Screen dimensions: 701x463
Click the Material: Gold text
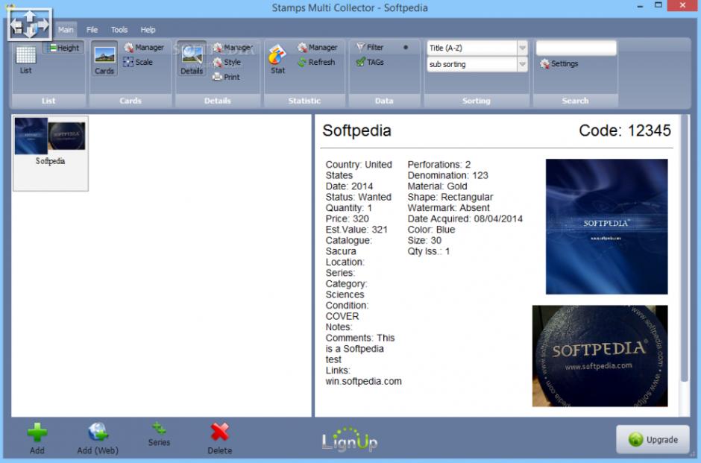click(437, 186)
